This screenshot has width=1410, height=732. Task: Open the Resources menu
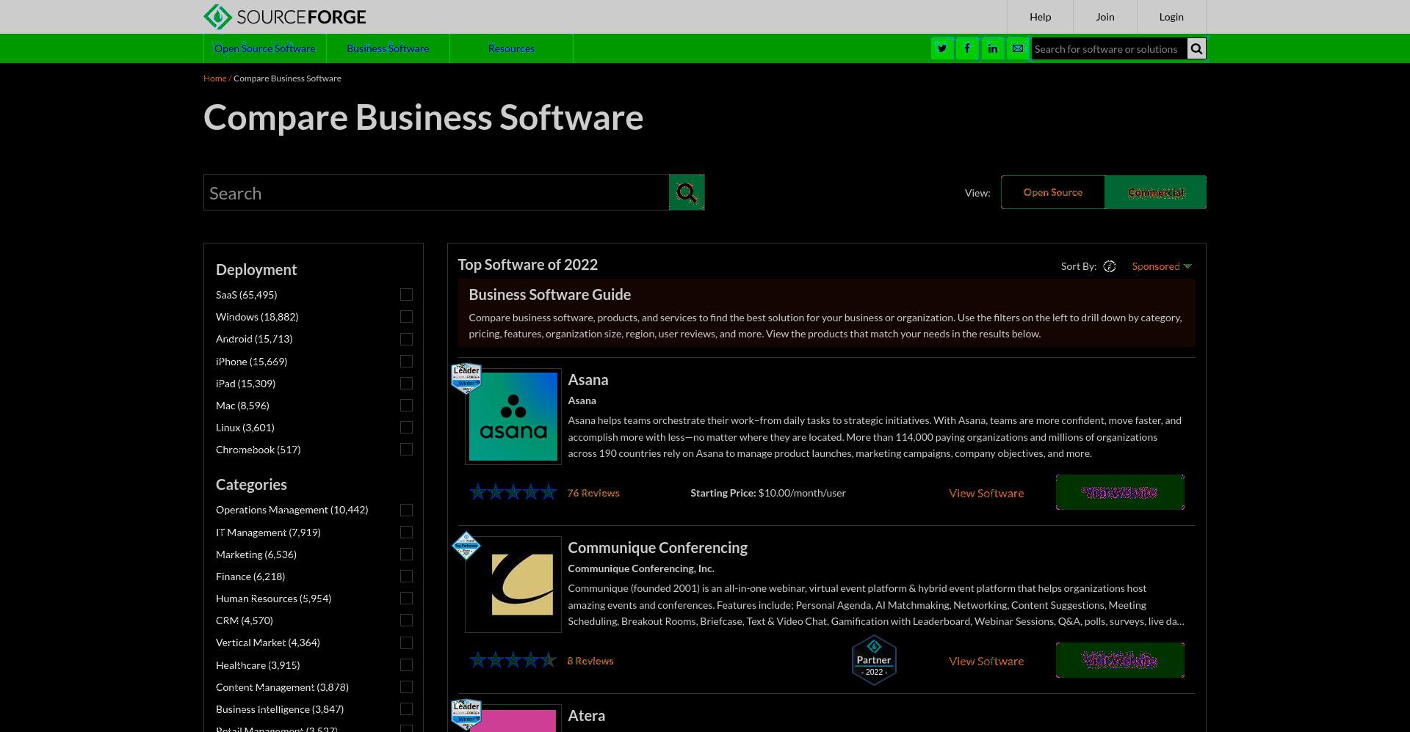coord(511,48)
